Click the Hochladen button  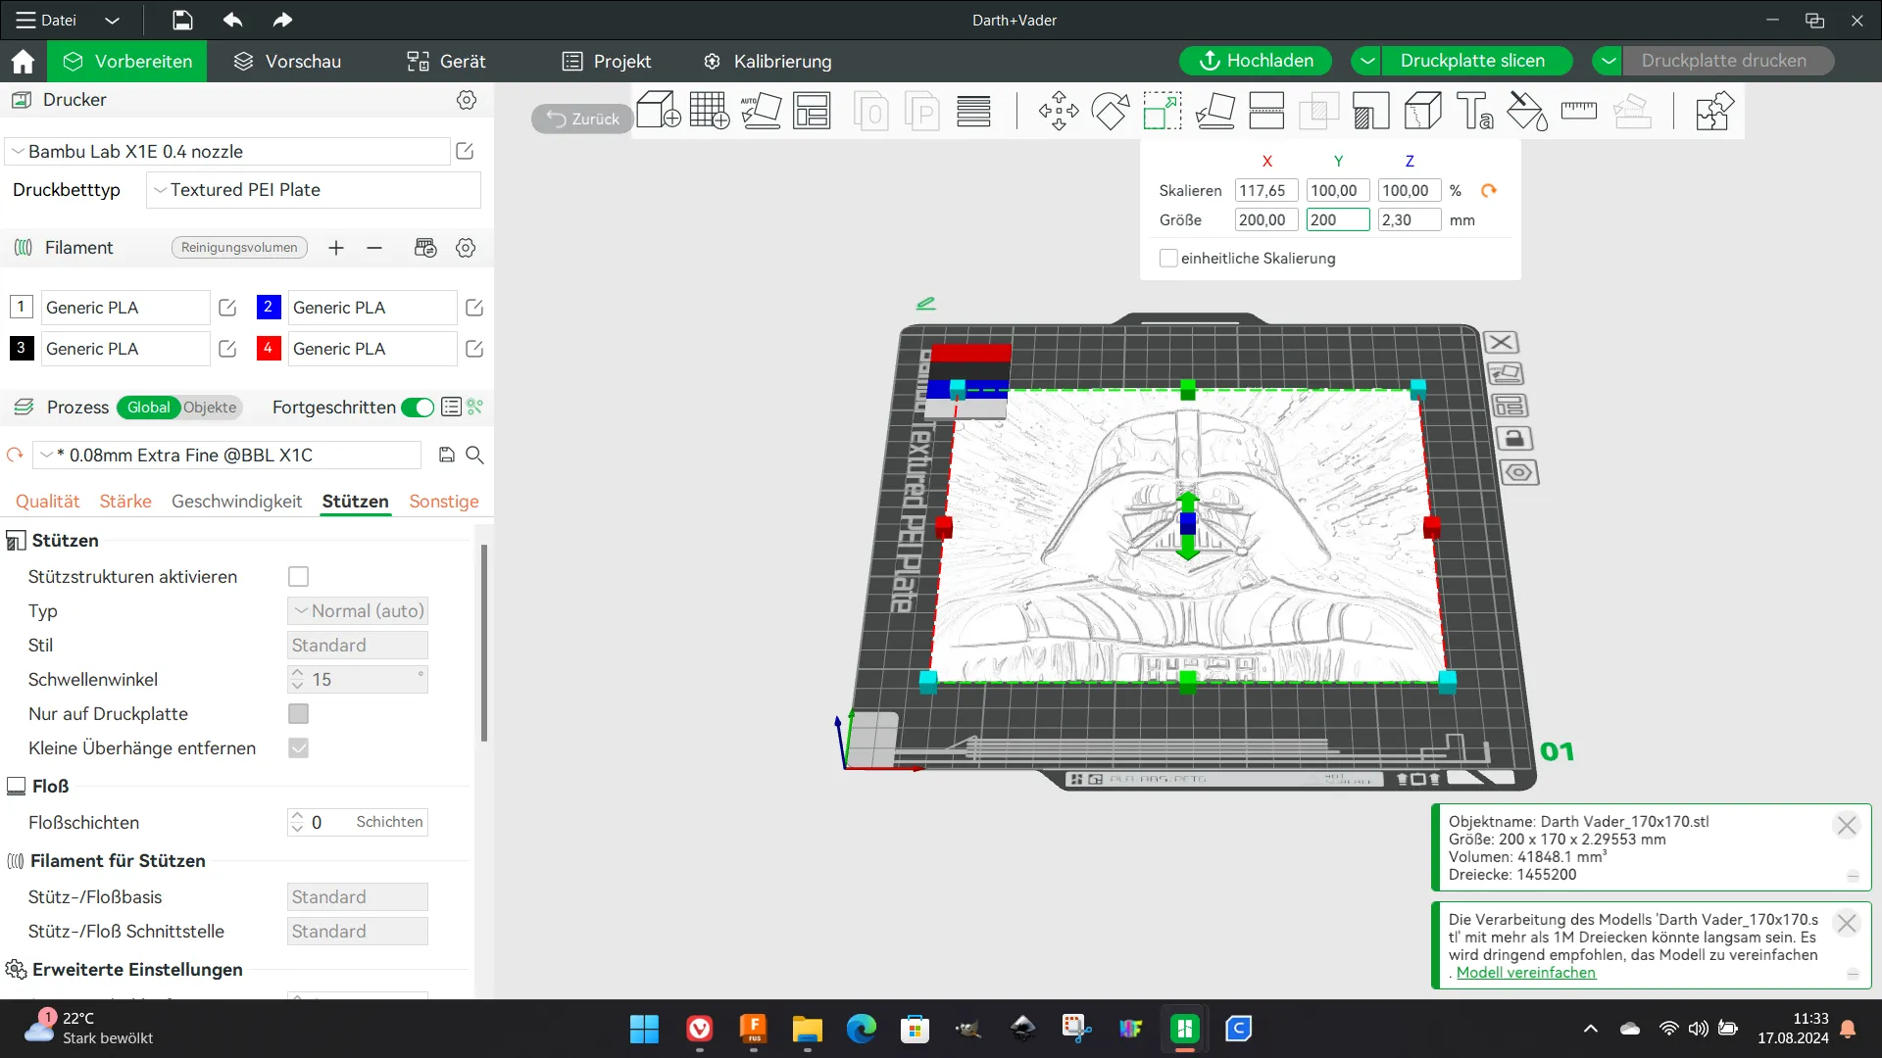(x=1256, y=61)
